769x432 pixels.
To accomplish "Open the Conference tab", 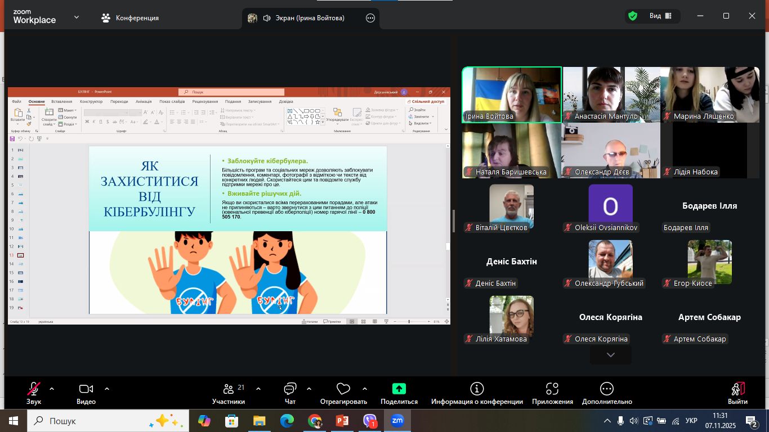I will tap(130, 18).
